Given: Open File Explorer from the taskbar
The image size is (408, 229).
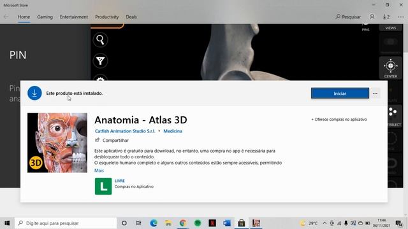Looking at the screenshot, I should coord(168,223).
